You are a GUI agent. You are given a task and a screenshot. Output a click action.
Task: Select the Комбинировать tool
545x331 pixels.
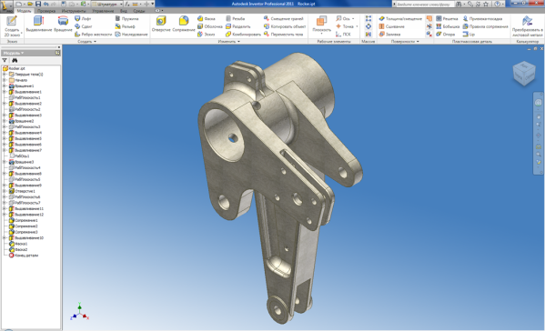point(243,35)
